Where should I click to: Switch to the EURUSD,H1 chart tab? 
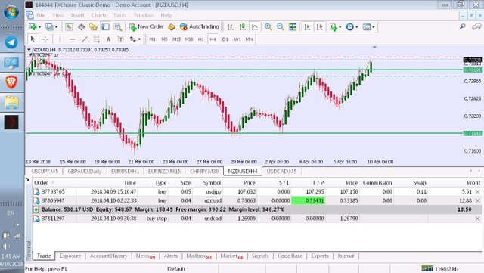125,171
